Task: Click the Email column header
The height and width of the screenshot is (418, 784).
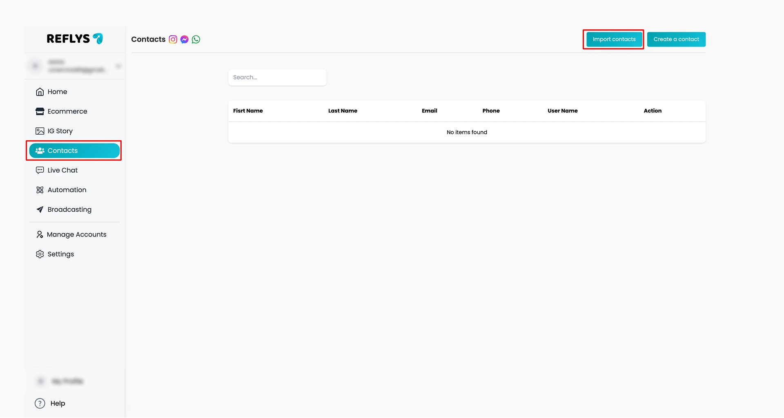Action: click(429, 111)
